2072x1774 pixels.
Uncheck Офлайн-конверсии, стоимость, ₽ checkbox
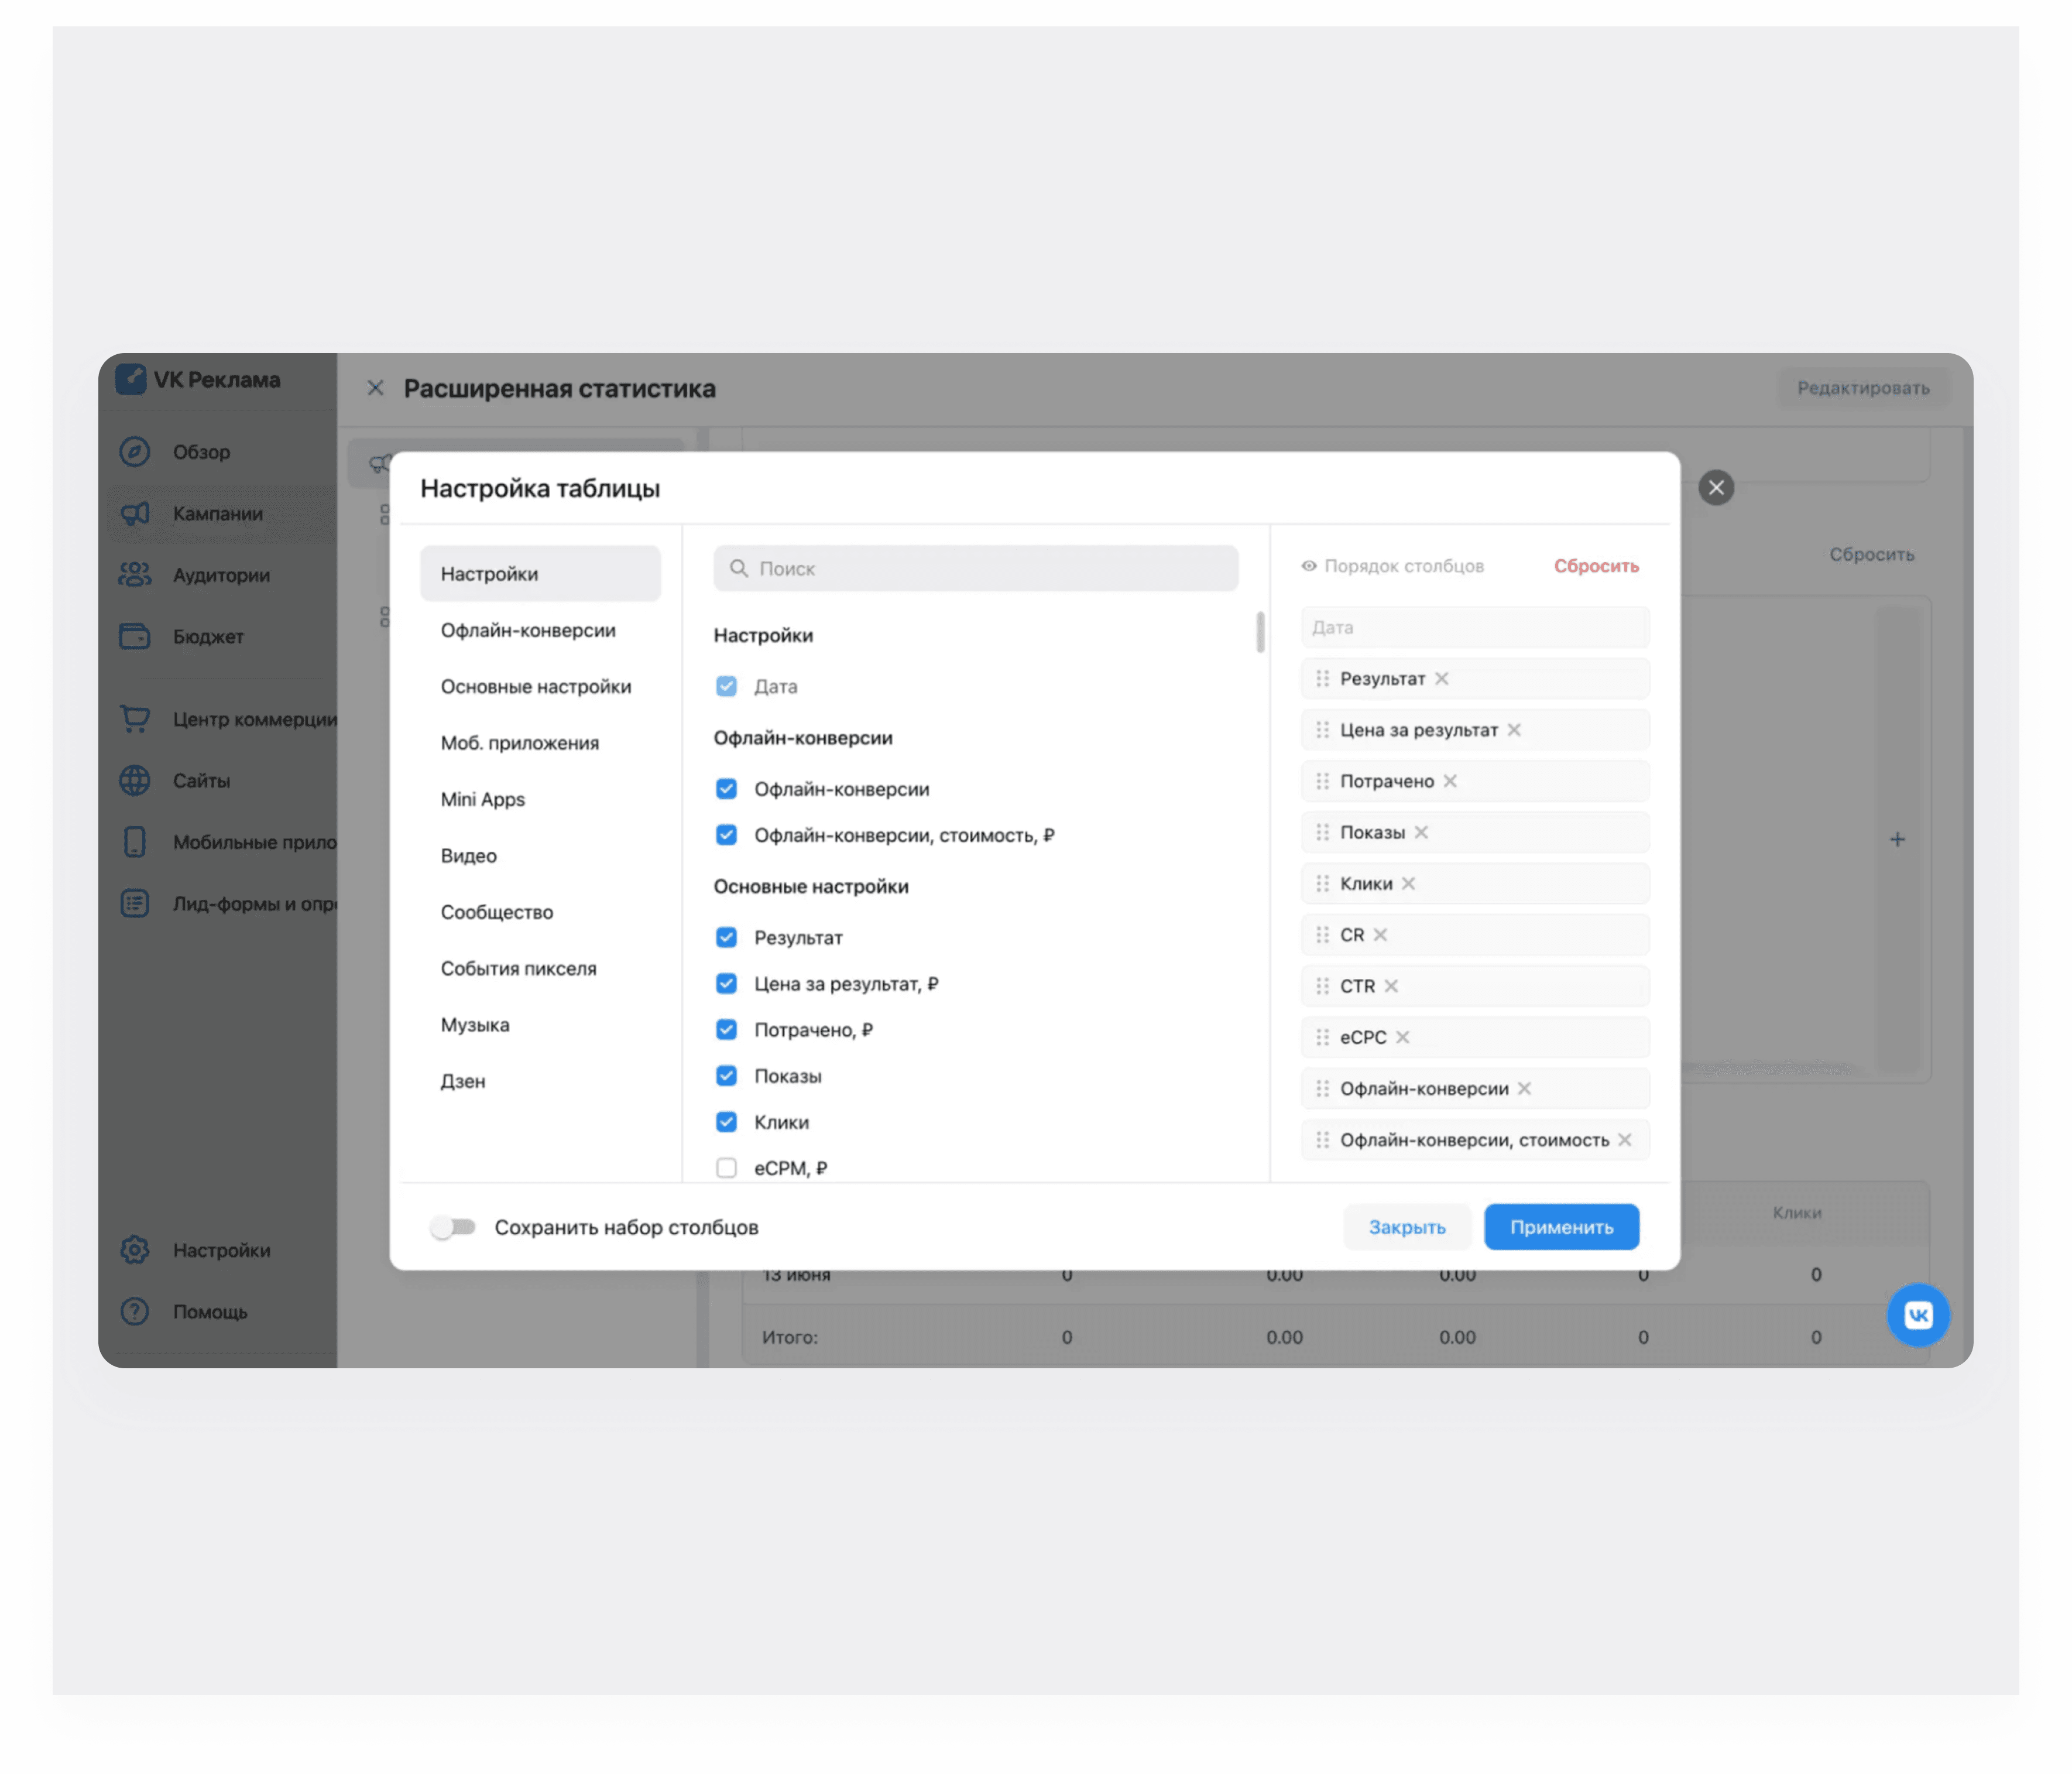[x=727, y=835]
